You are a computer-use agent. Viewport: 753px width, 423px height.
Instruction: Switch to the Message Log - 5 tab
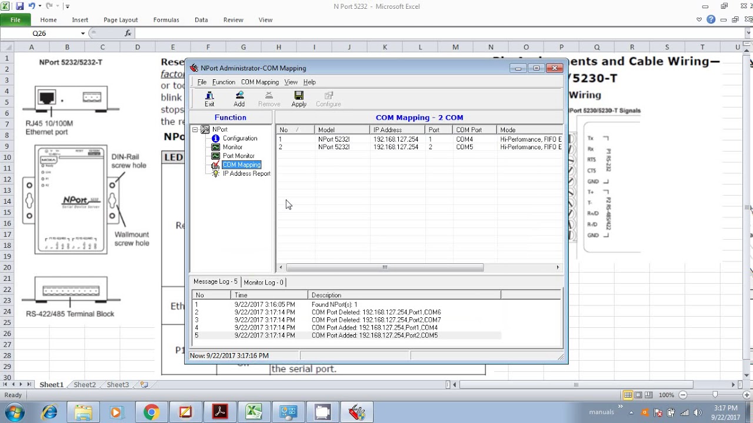pyautogui.click(x=215, y=282)
